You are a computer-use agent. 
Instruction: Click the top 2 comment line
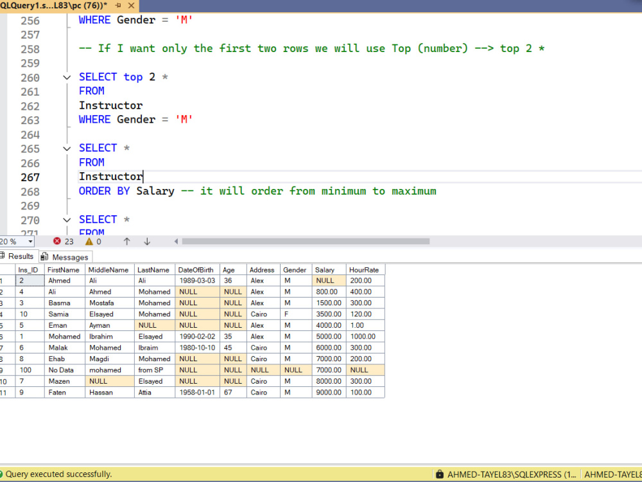pyautogui.click(x=311, y=48)
